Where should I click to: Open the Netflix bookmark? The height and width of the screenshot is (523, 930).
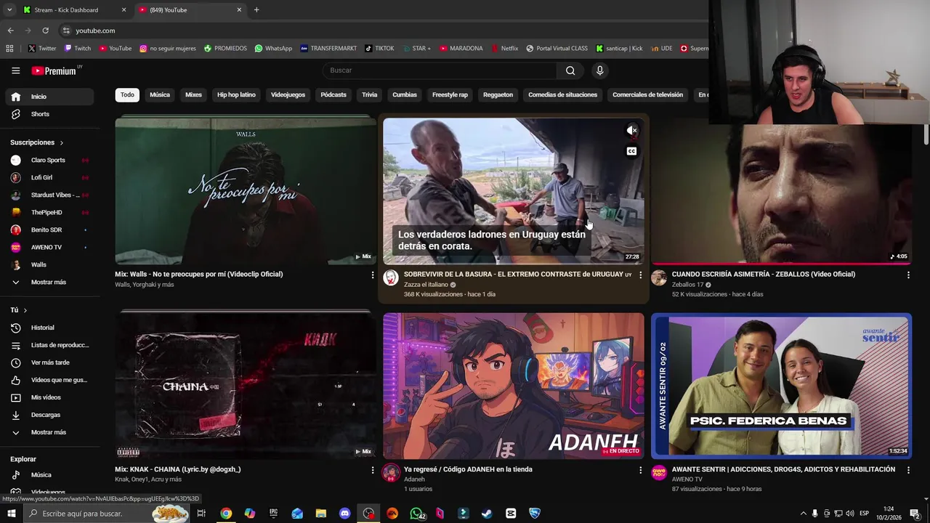point(504,49)
